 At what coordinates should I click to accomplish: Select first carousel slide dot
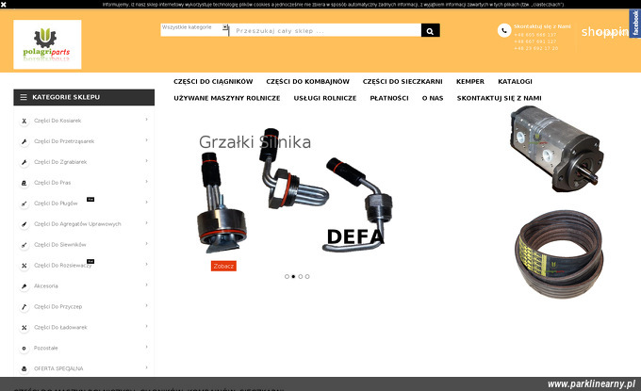pyautogui.click(x=287, y=277)
